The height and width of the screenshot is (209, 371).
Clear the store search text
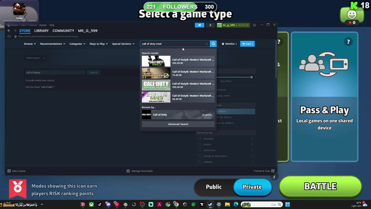coord(207,44)
